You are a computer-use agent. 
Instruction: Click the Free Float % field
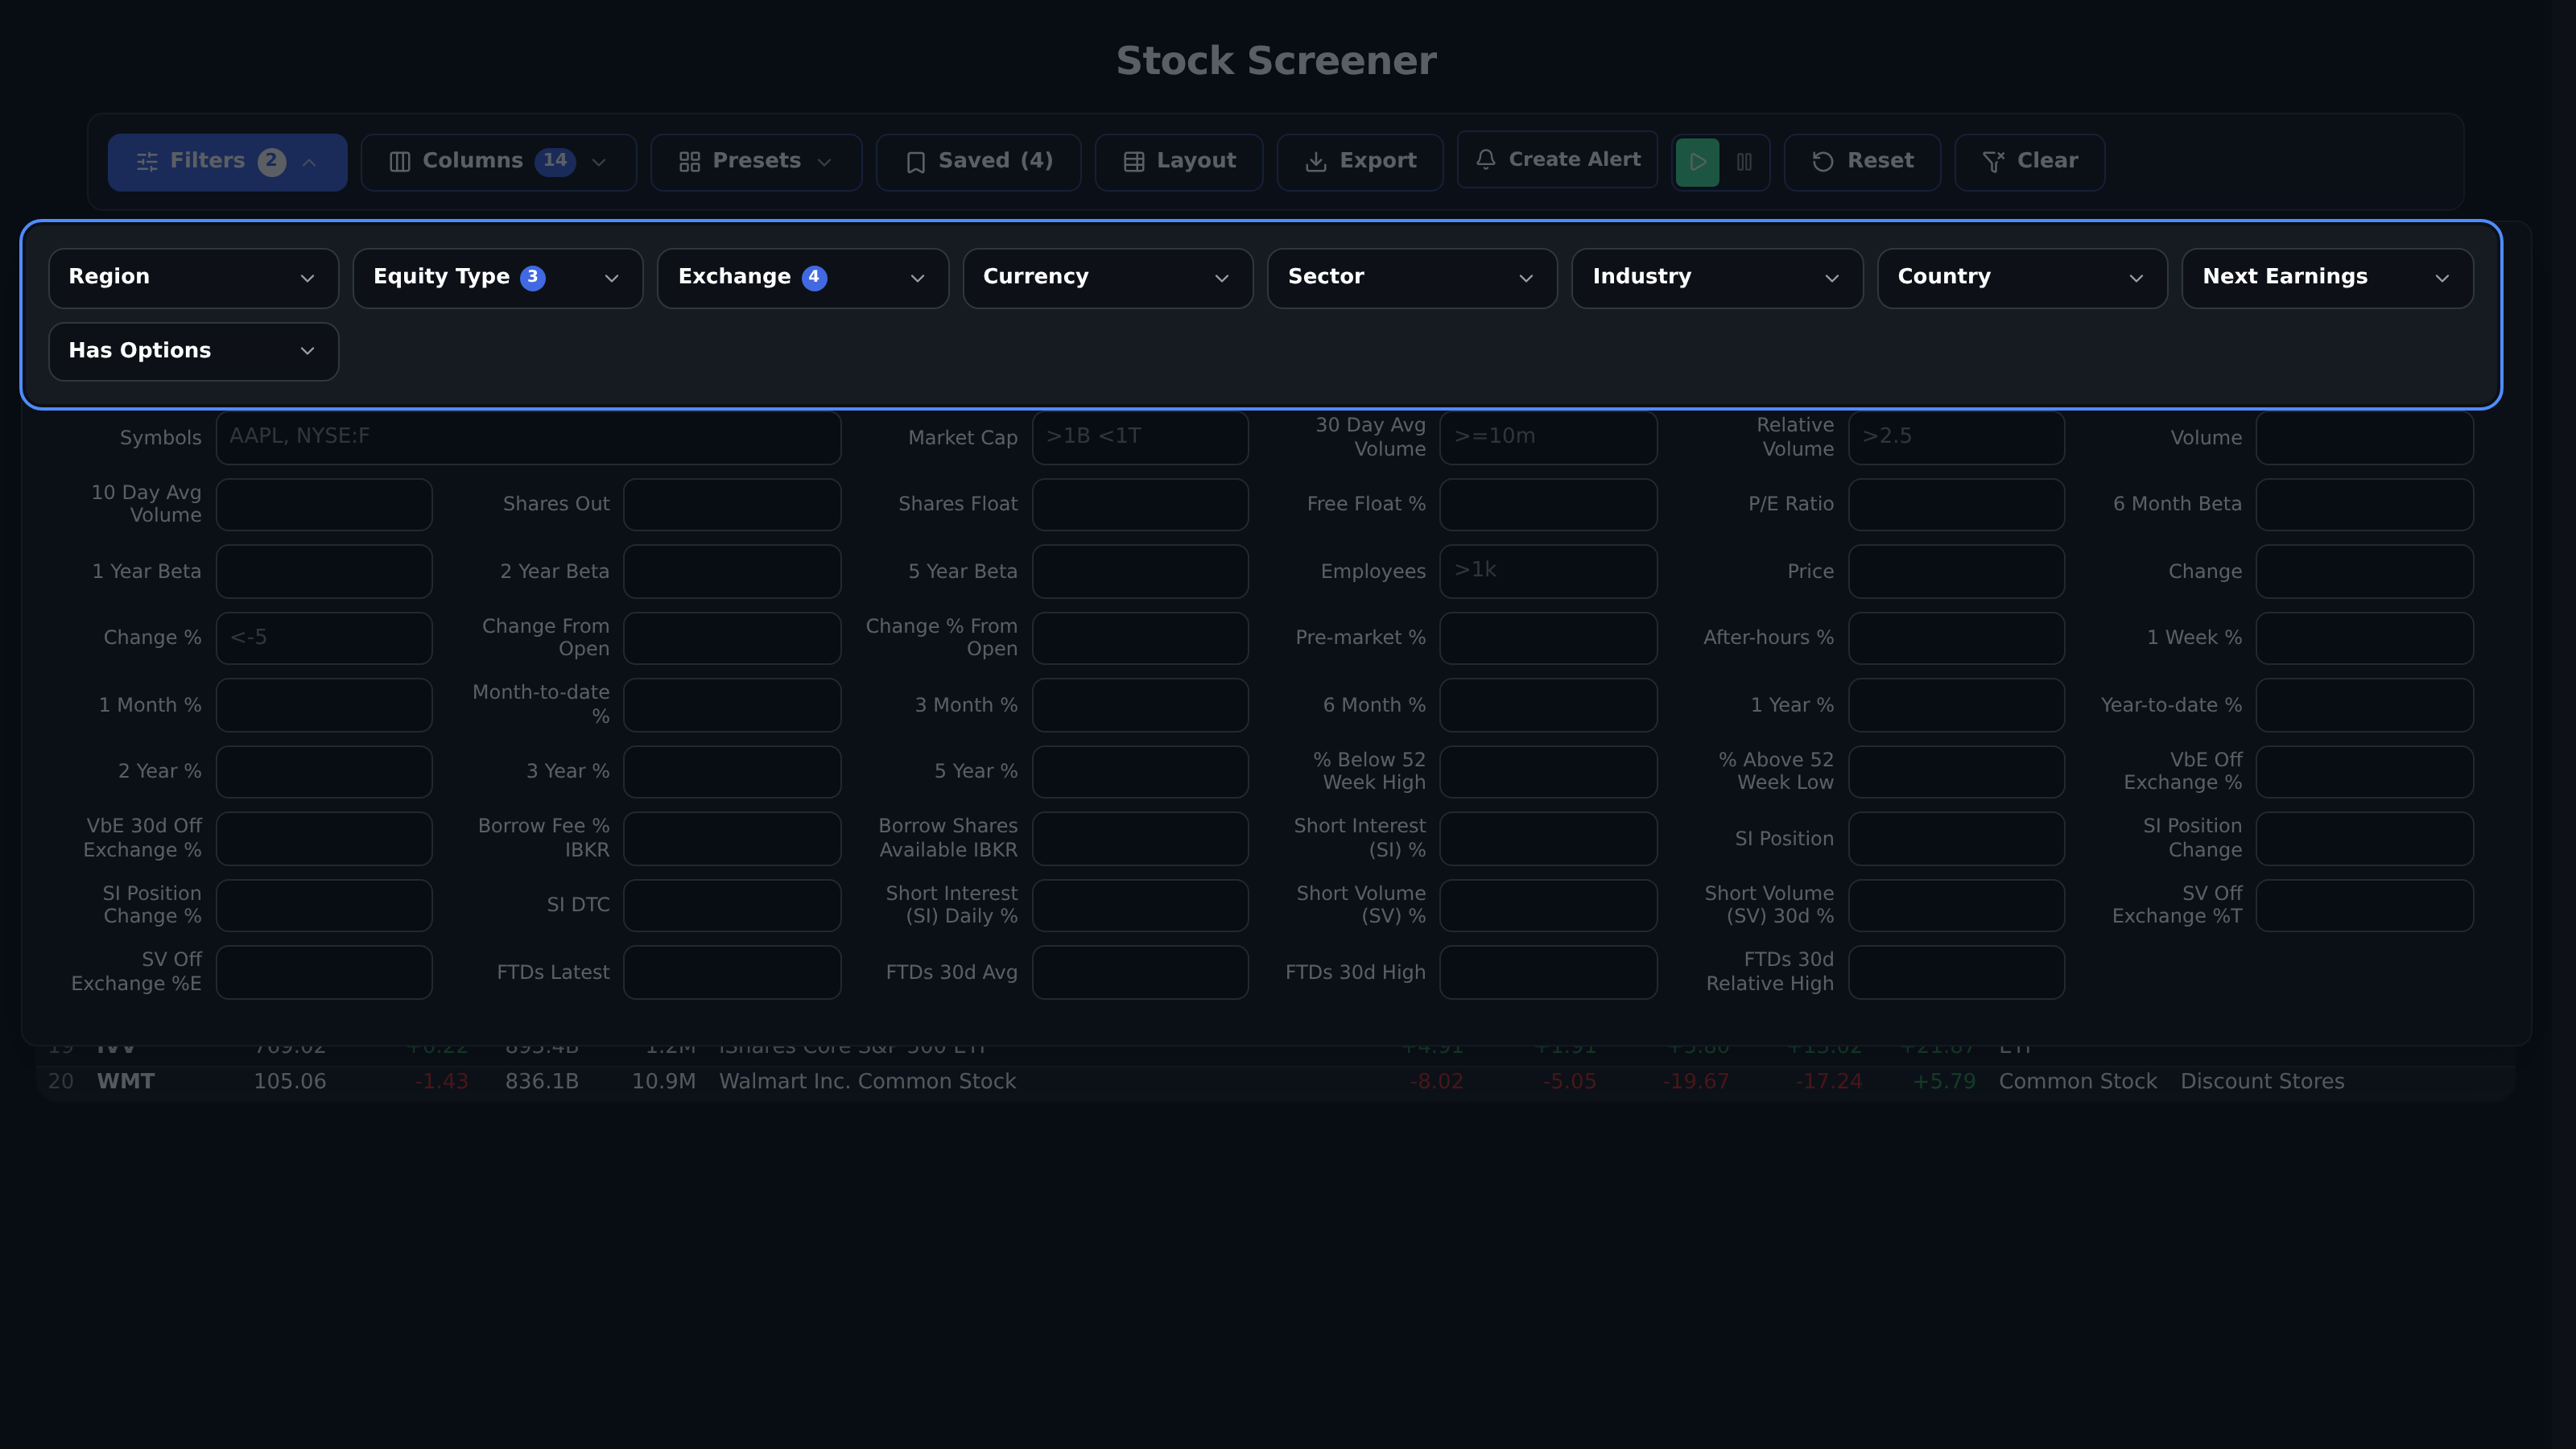click(1548, 504)
